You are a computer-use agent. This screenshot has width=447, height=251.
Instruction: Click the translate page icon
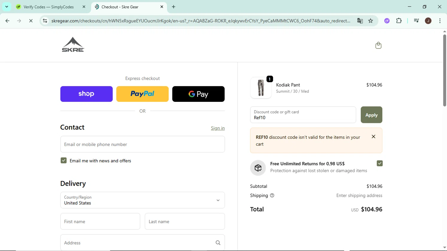pyautogui.click(x=360, y=21)
